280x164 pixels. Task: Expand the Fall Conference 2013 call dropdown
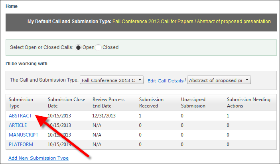[112, 80]
